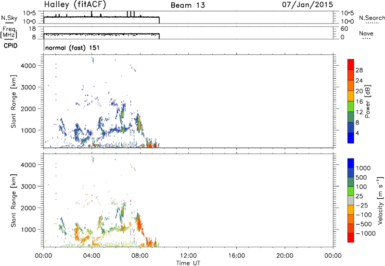
Task: Select Slant Range label of velocity panel
Action: (13, 201)
